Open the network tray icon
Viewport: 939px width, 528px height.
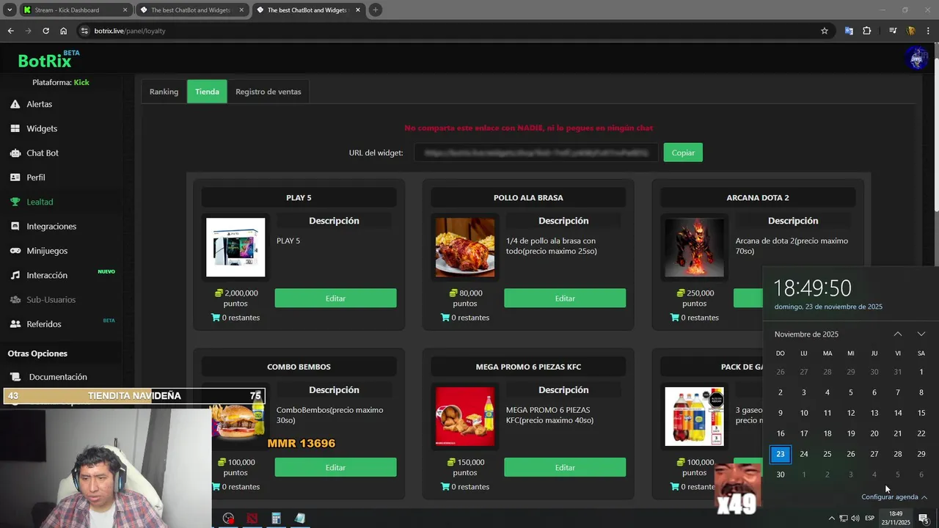tap(844, 518)
